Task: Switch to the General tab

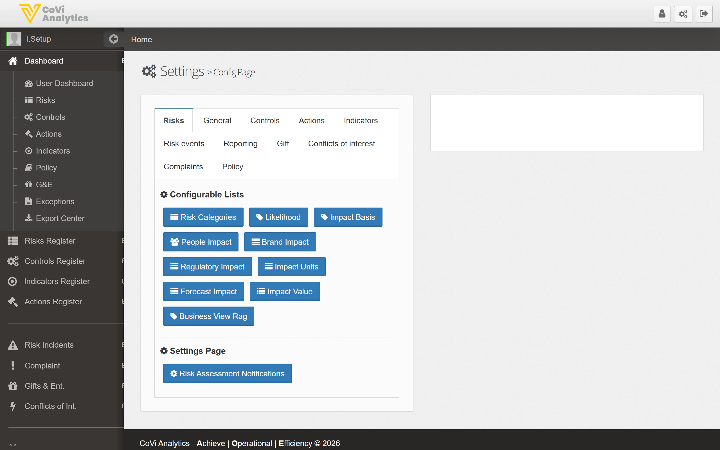Action: [217, 120]
